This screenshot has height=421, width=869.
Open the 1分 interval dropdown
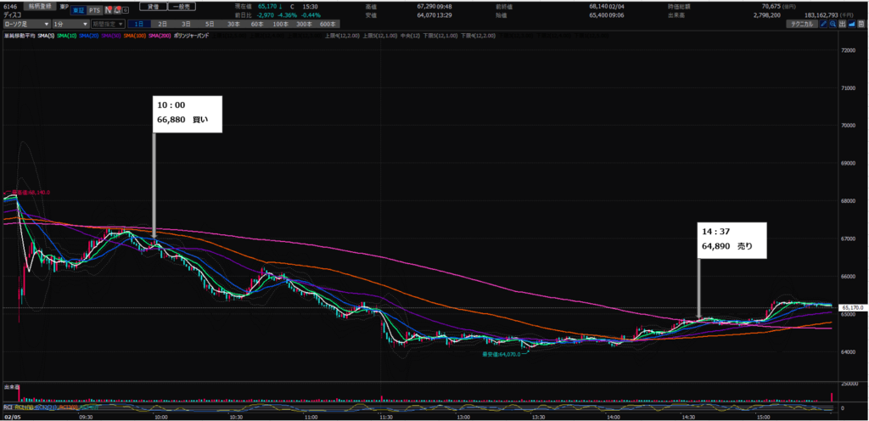pos(69,25)
